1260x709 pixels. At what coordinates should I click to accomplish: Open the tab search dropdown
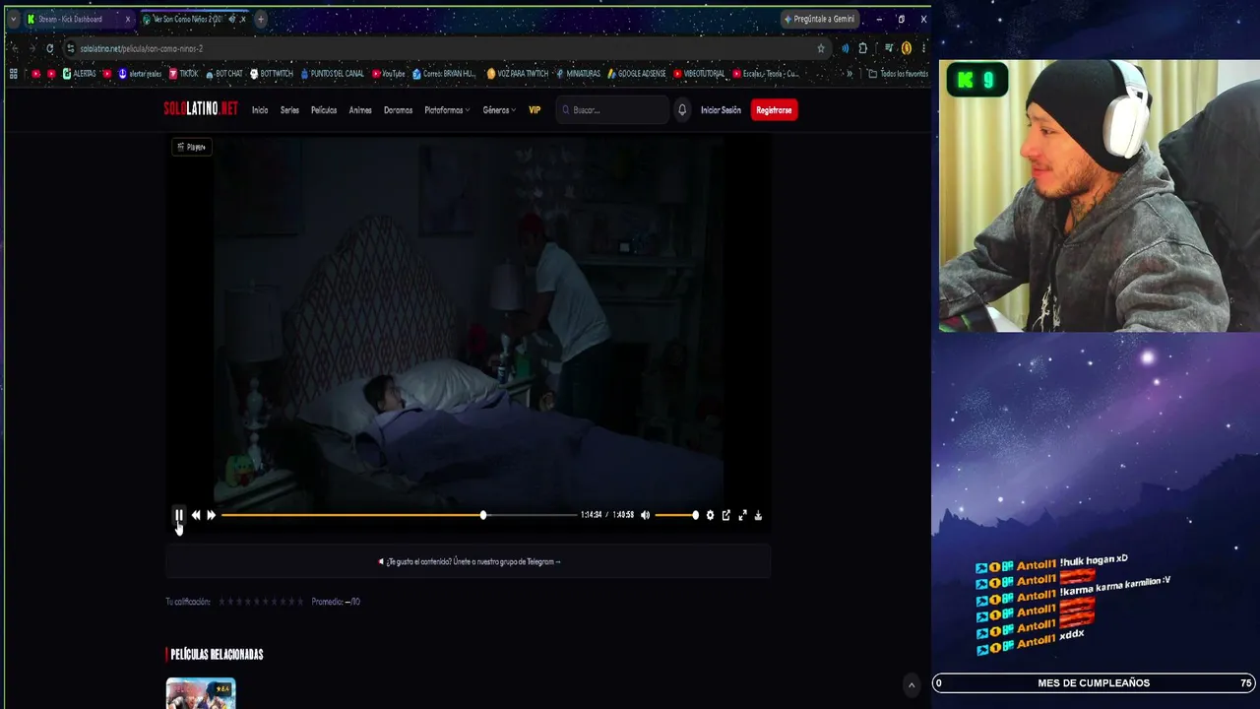[13, 19]
